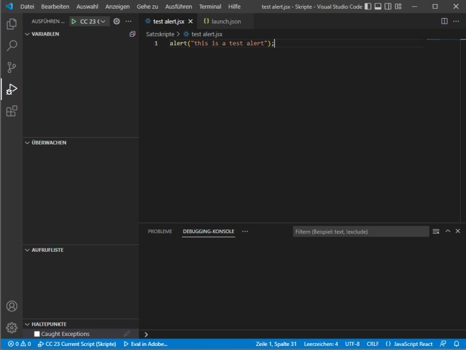Switch to the launch.json tab

tap(225, 22)
